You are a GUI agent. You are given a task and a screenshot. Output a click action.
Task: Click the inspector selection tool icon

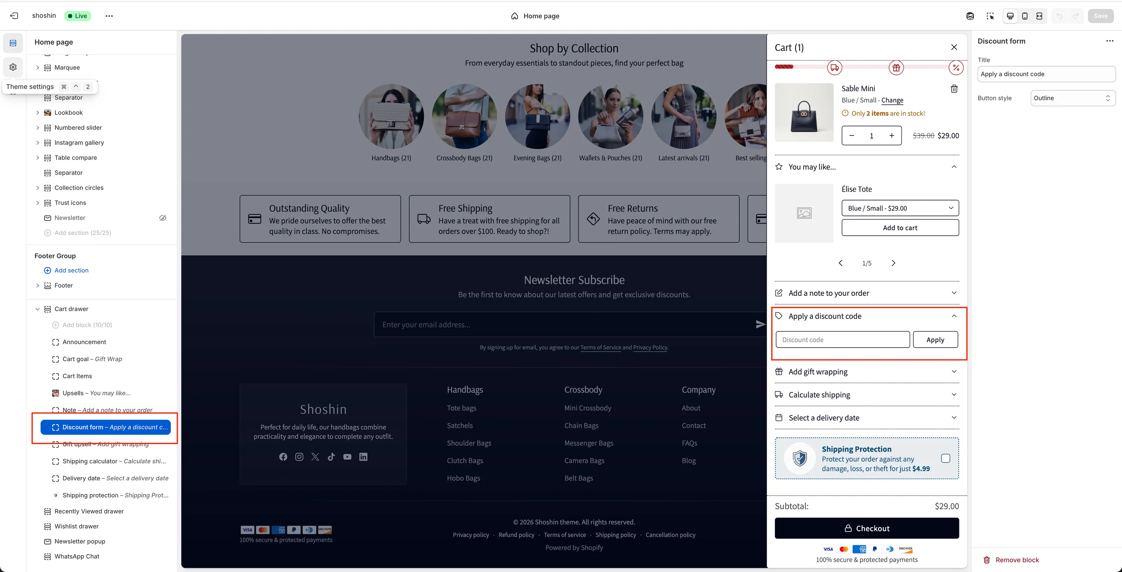990,16
